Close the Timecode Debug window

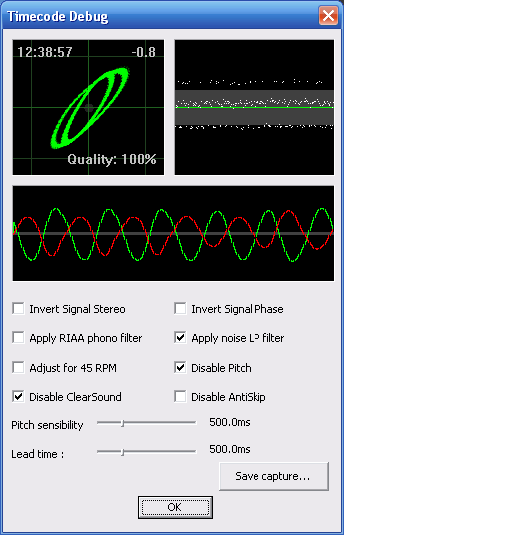click(x=328, y=16)
